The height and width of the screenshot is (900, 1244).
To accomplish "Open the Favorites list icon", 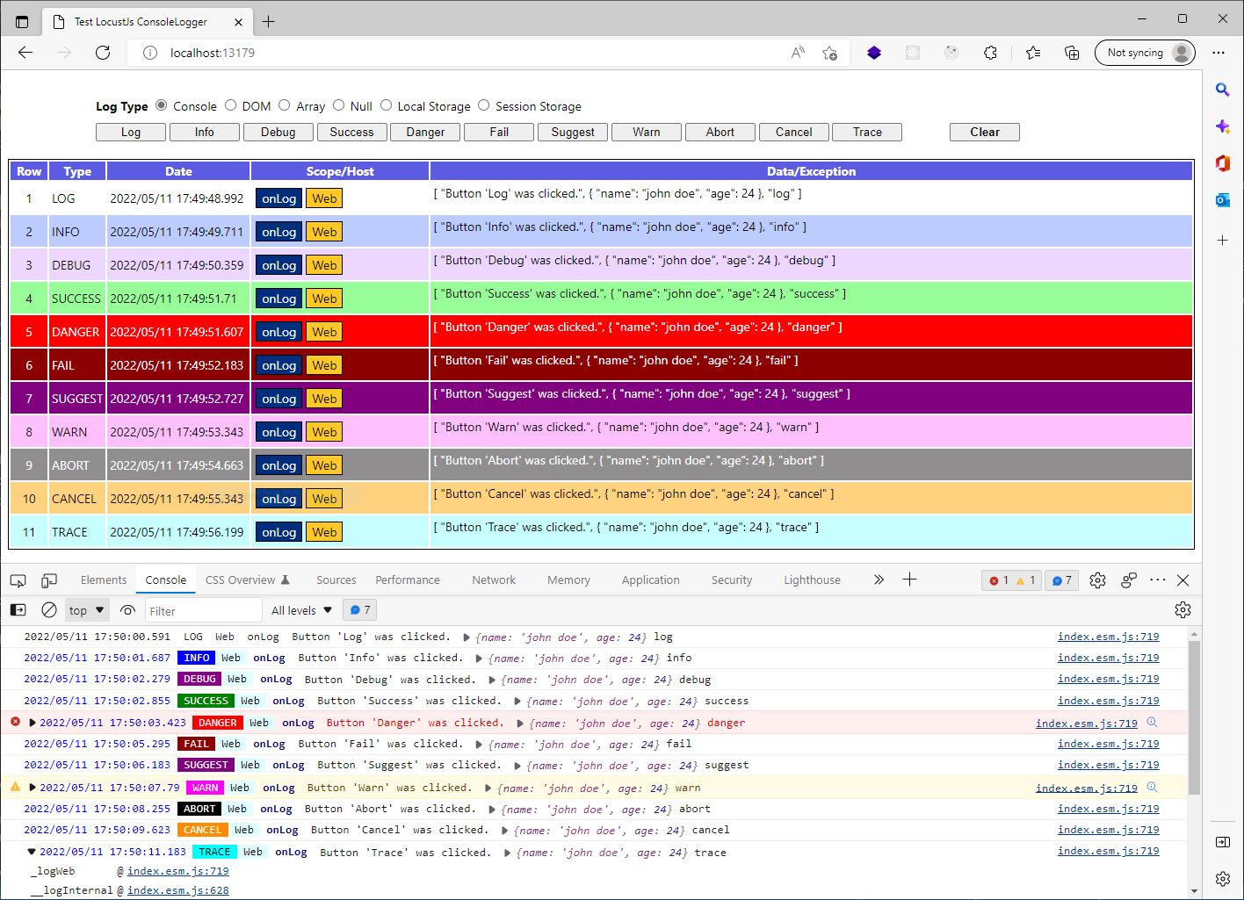I will pos(1033,53).
